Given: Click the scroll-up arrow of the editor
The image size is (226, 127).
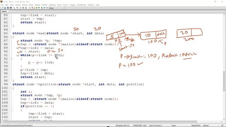Looking at the screenshot, I should (x=224, y=15).
